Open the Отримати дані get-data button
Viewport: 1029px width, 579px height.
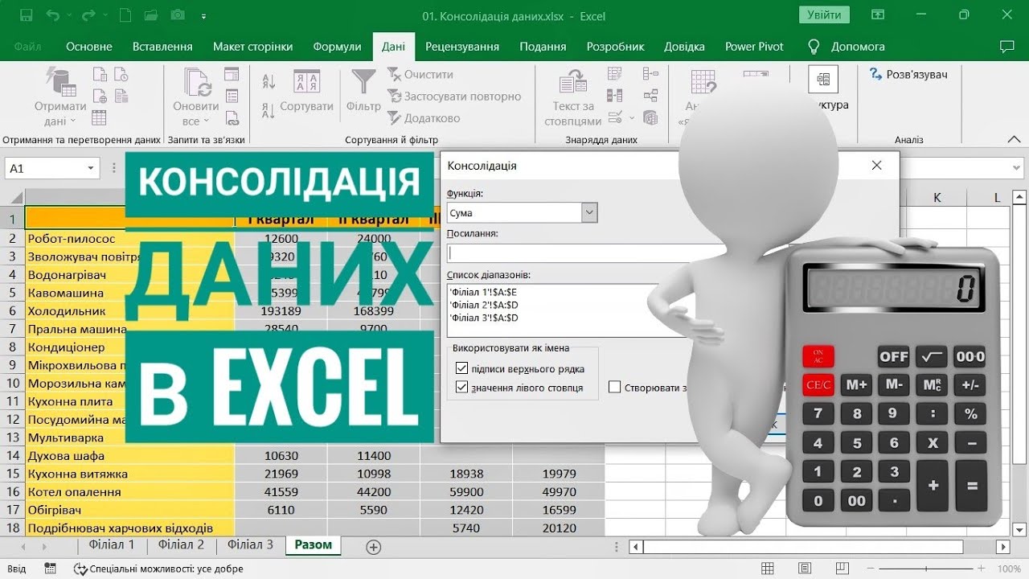[x=60, y=97]
